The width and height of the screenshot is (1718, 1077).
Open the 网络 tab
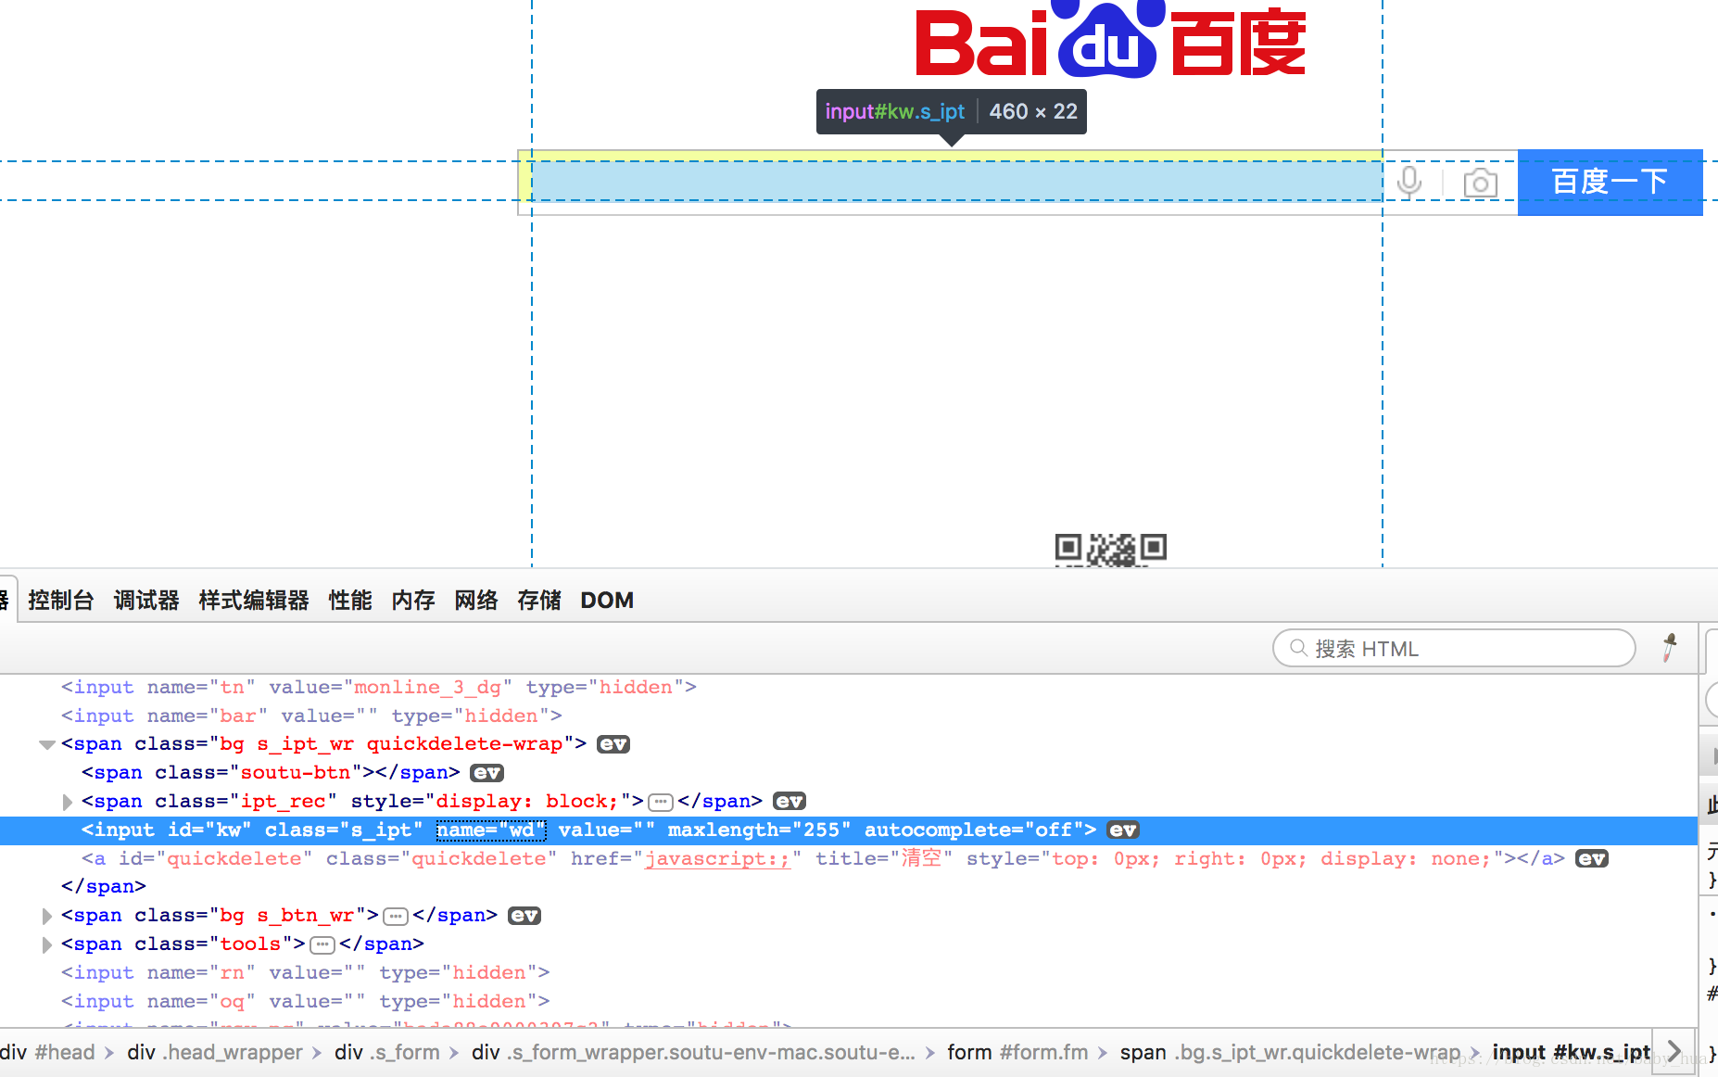point(476,601)
